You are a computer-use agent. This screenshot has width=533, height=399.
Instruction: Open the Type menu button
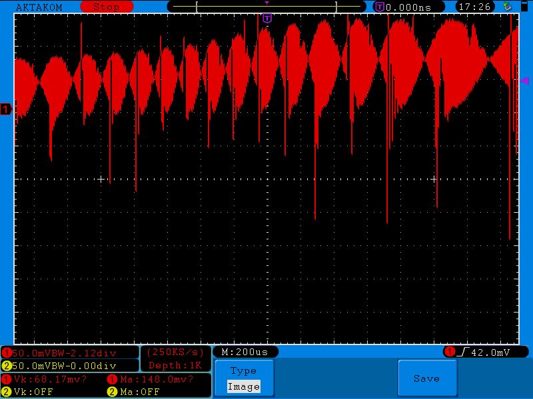tap(243, 371)
